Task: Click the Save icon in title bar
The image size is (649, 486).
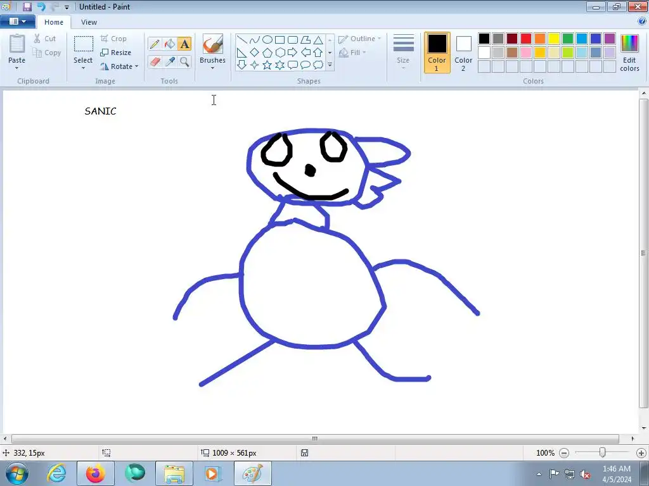Action: [27, 6]
